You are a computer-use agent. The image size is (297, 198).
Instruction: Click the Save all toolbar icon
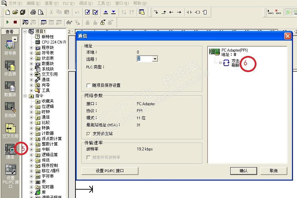pyautogui.click(x=23, y=12)
